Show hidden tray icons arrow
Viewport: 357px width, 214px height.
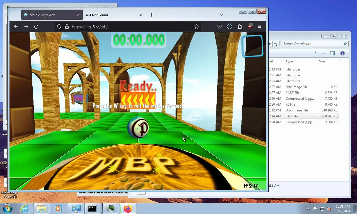309,209
